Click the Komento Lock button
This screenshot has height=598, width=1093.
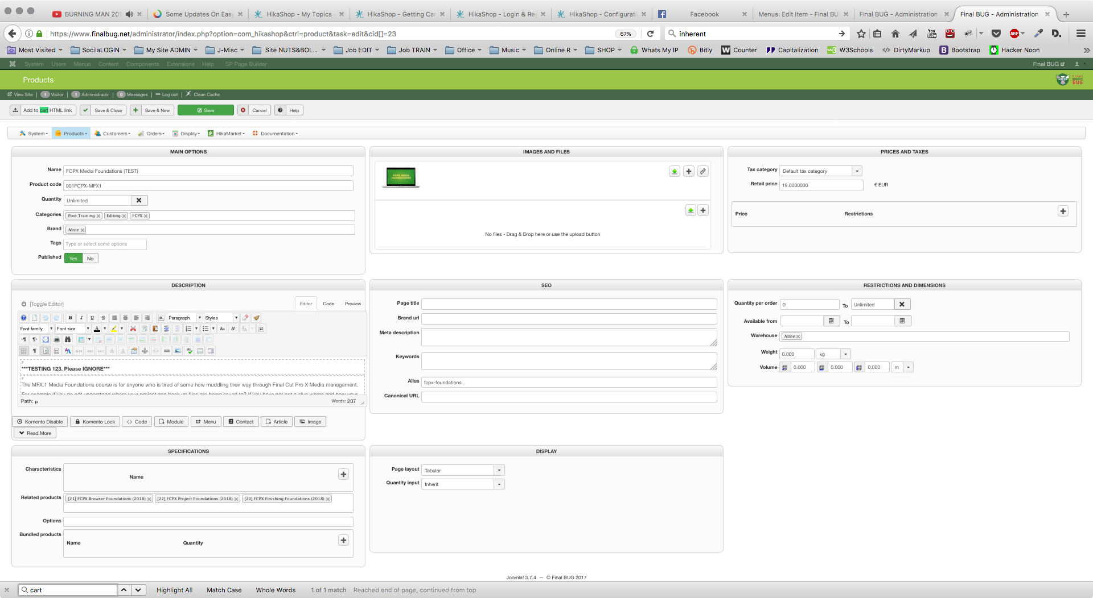[x=95, y=422]
